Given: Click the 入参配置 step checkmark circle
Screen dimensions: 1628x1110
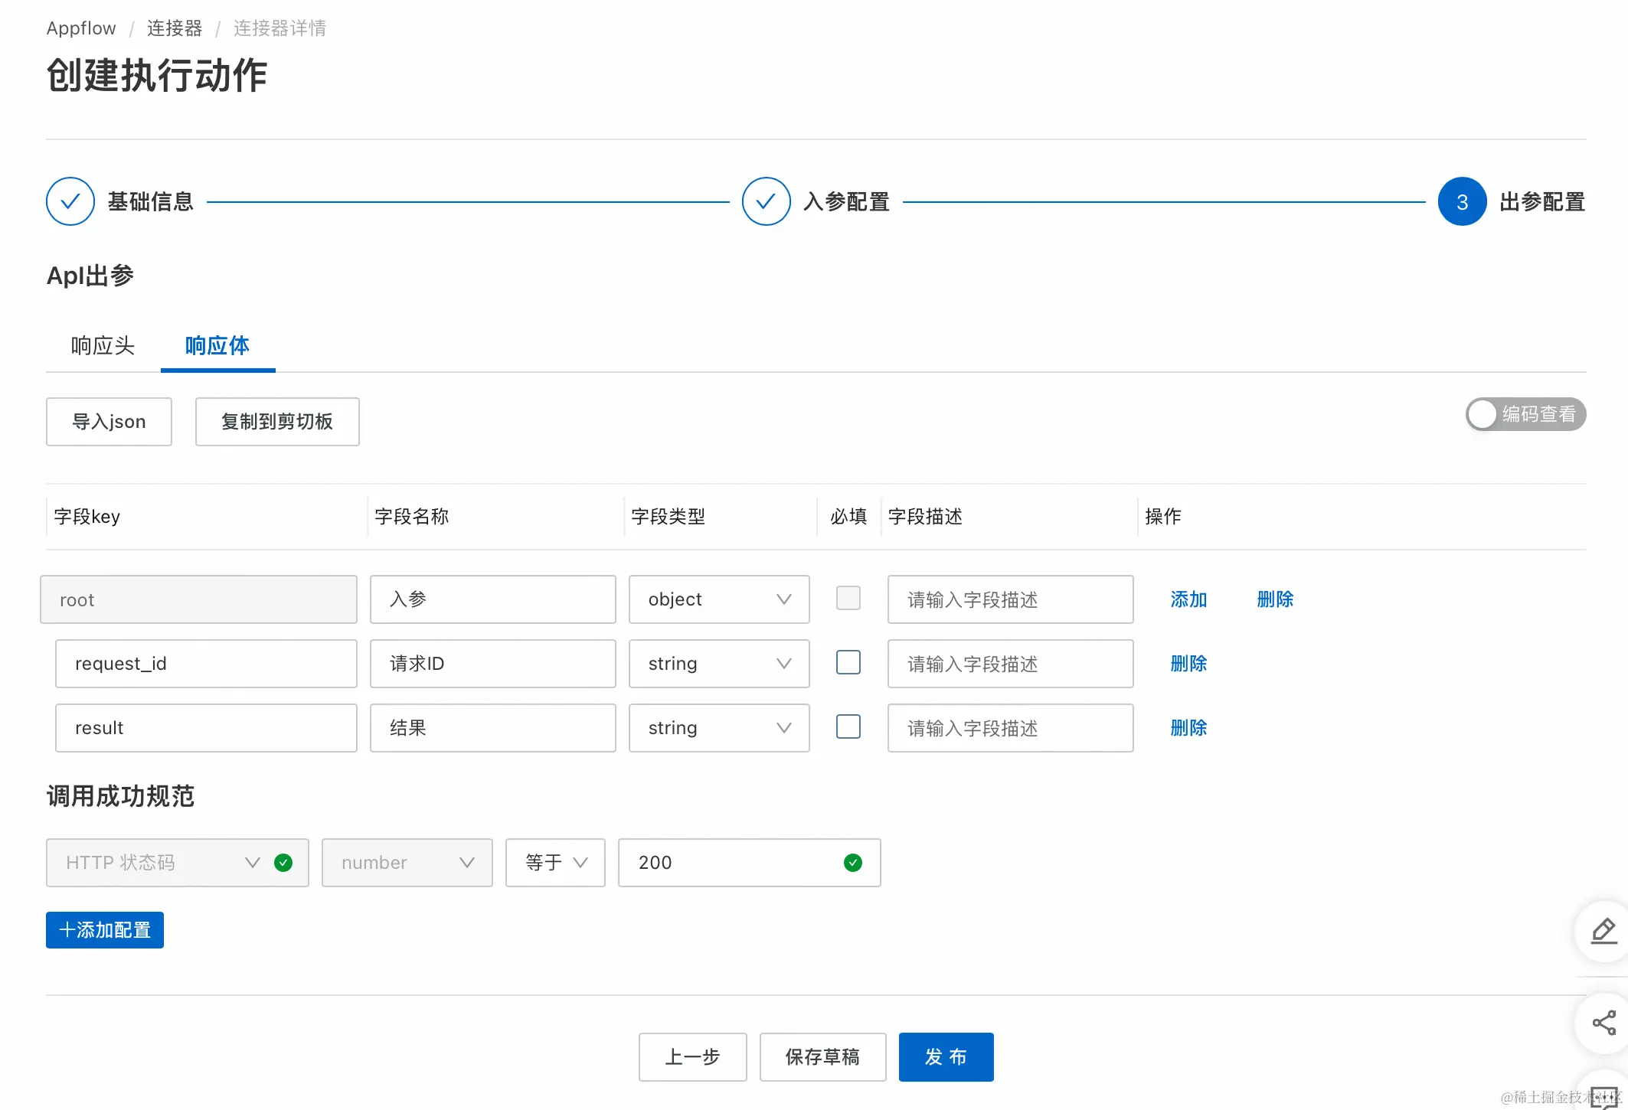Looking at the screenshot, I should coord(766,201).
